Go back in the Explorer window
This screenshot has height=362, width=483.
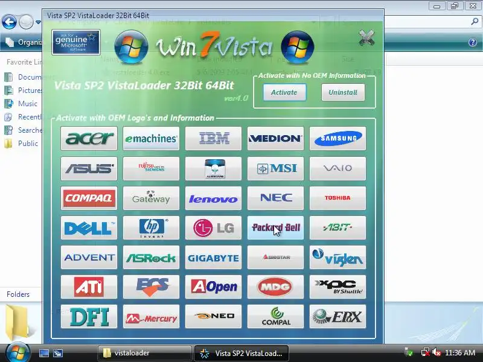(9, 22)
